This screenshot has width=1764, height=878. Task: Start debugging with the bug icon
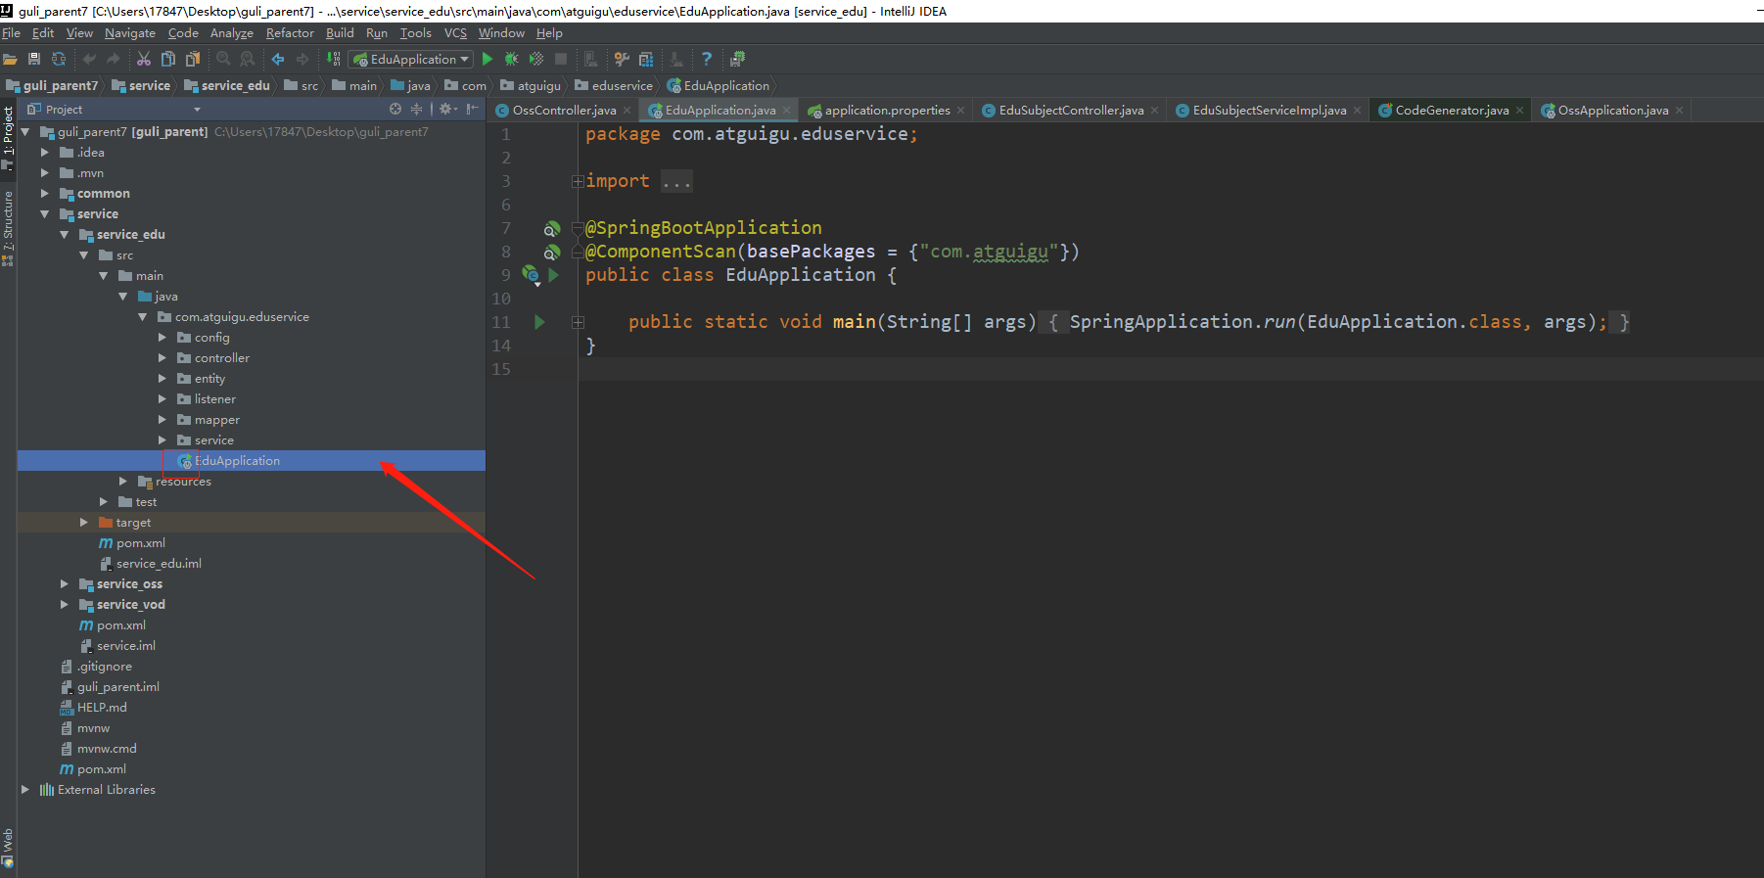(x=511, y=59)
